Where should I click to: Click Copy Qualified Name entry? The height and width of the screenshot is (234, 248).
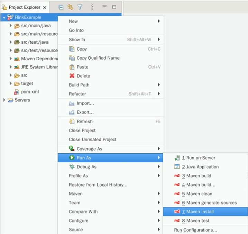98,58
